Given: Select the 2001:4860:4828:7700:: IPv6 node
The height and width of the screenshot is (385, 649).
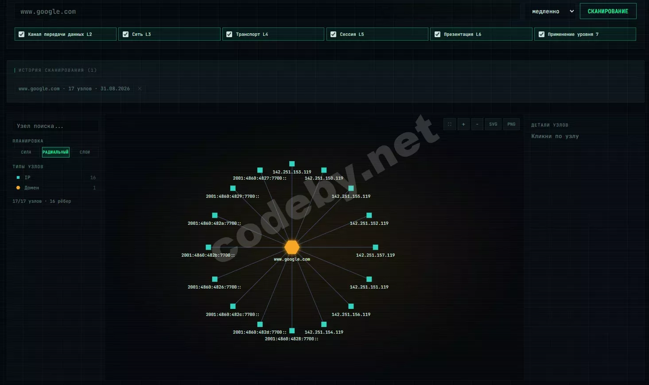Looking at the screenshot, I should [x=292, y=331].
